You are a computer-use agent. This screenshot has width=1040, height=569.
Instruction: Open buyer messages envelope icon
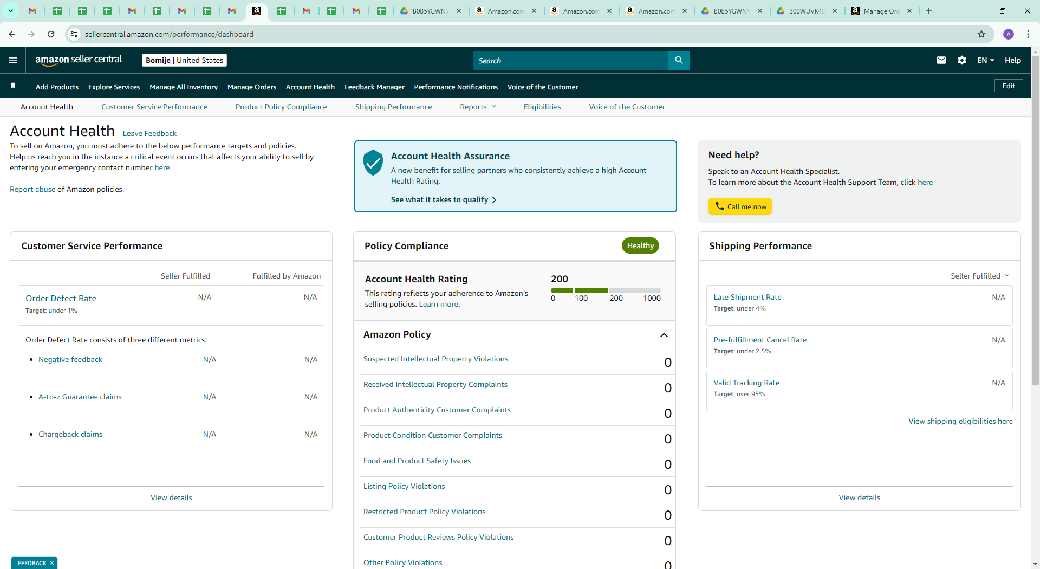[941, 60]
